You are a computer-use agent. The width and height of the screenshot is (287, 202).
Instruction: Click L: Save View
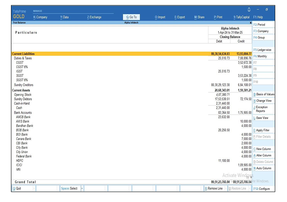click(x=263, y=118)
